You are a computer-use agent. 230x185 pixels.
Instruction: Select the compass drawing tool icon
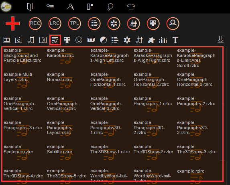70,7
